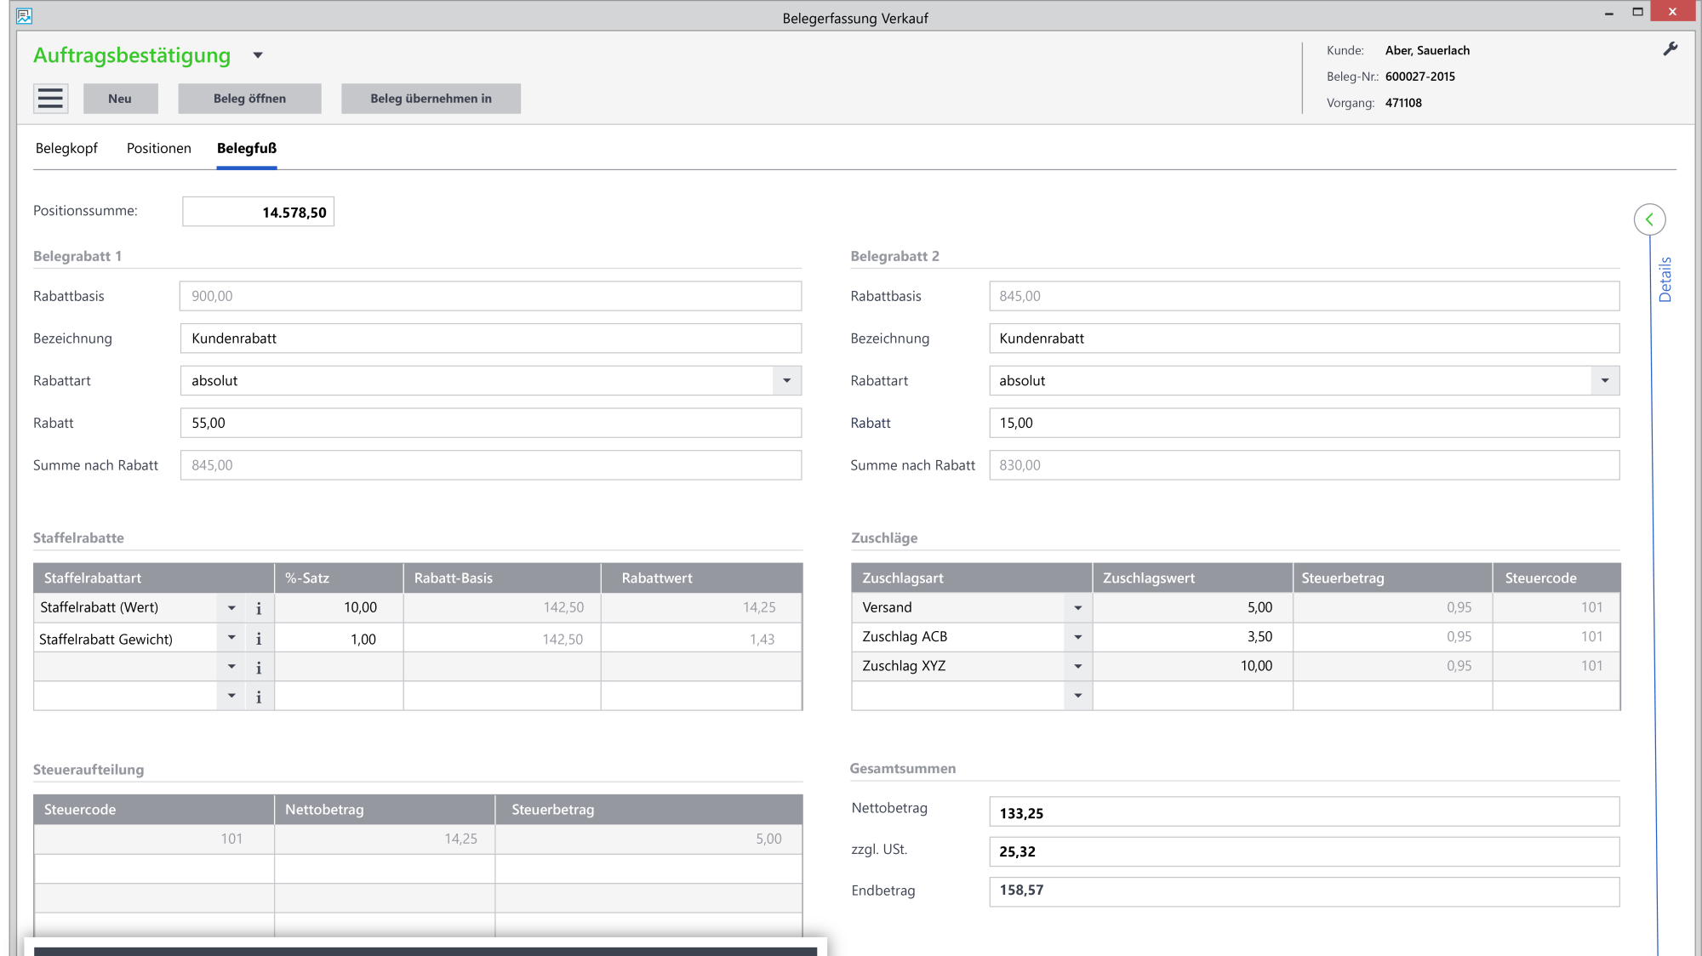Click info icon in fourth Staffelrabatte row
This screenshot has width=1702, height=956.
pos(259,697)
